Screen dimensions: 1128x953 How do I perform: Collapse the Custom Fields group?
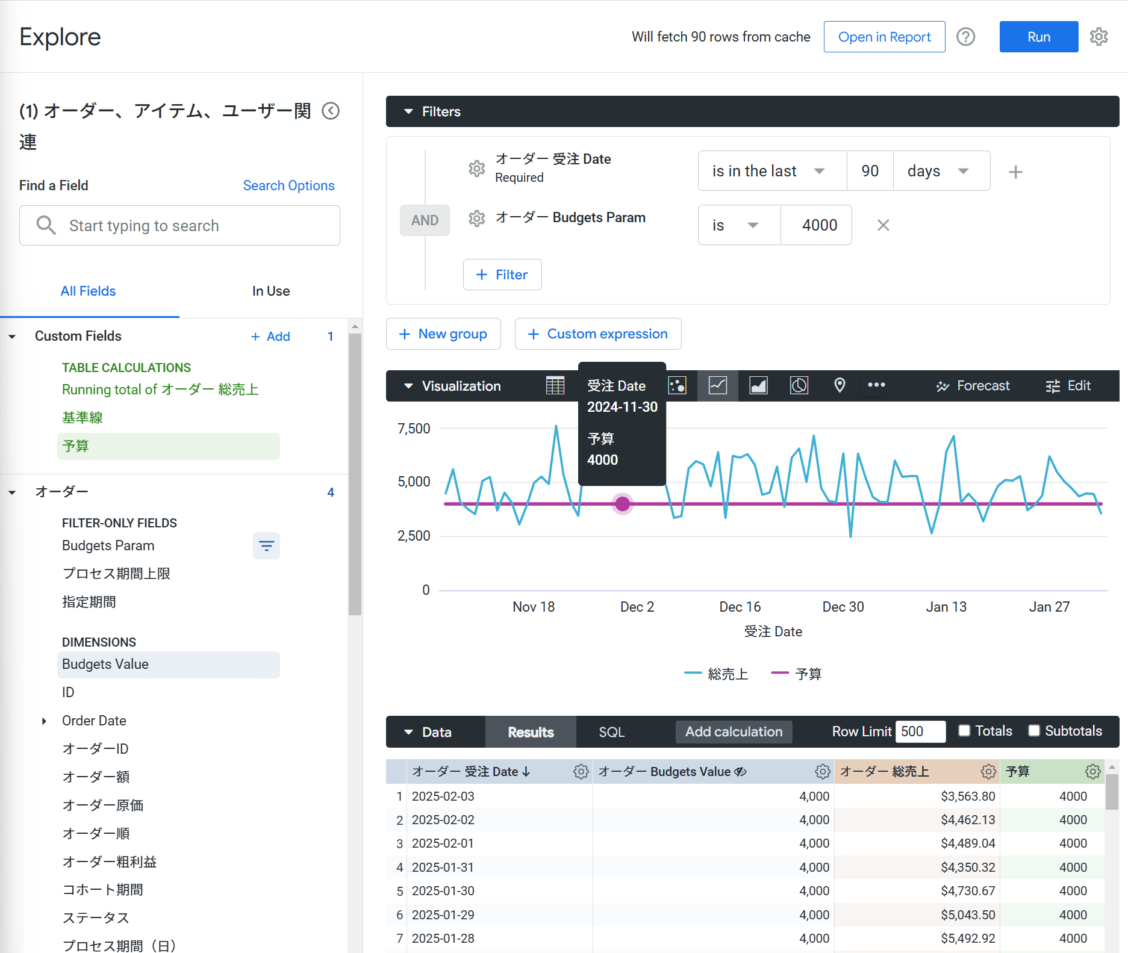pyautogui.click(x=12, y=337)
